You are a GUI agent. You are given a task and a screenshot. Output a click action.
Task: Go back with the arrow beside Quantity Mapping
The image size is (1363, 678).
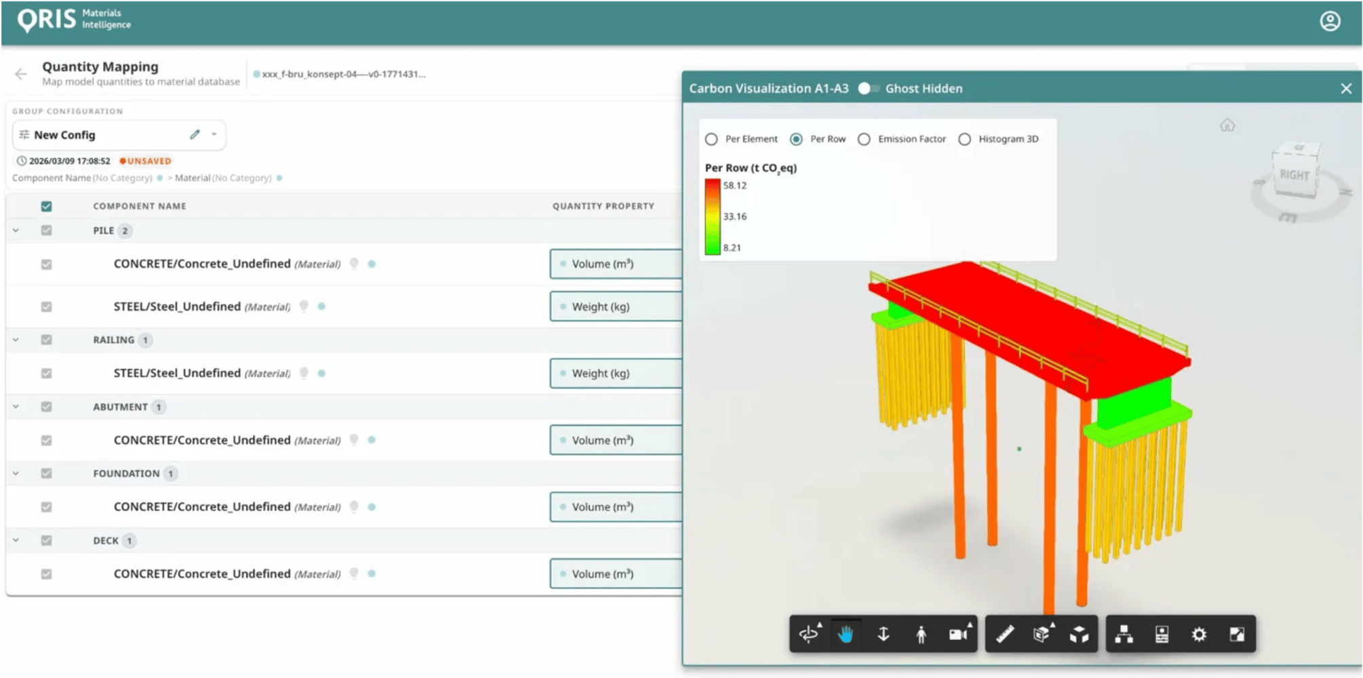coord(21,73)
